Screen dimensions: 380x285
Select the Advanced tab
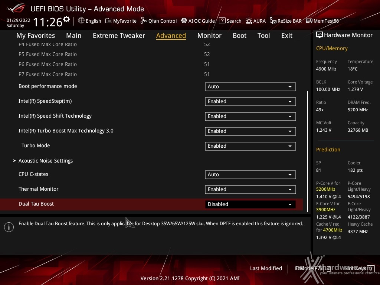[x=171, y=36]
